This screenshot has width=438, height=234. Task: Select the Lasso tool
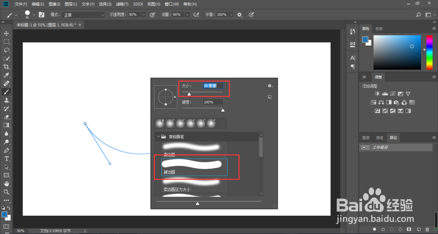pos(7,50)
